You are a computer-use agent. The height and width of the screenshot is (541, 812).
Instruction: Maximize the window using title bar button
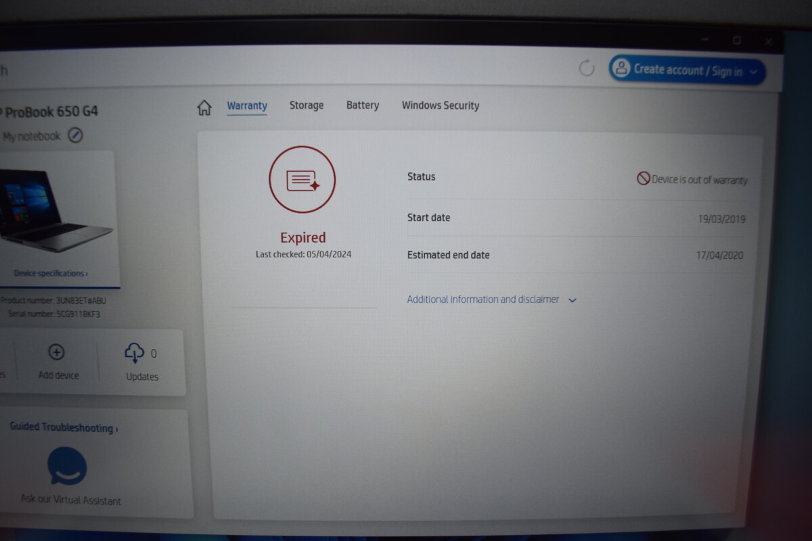pos(737,40)
